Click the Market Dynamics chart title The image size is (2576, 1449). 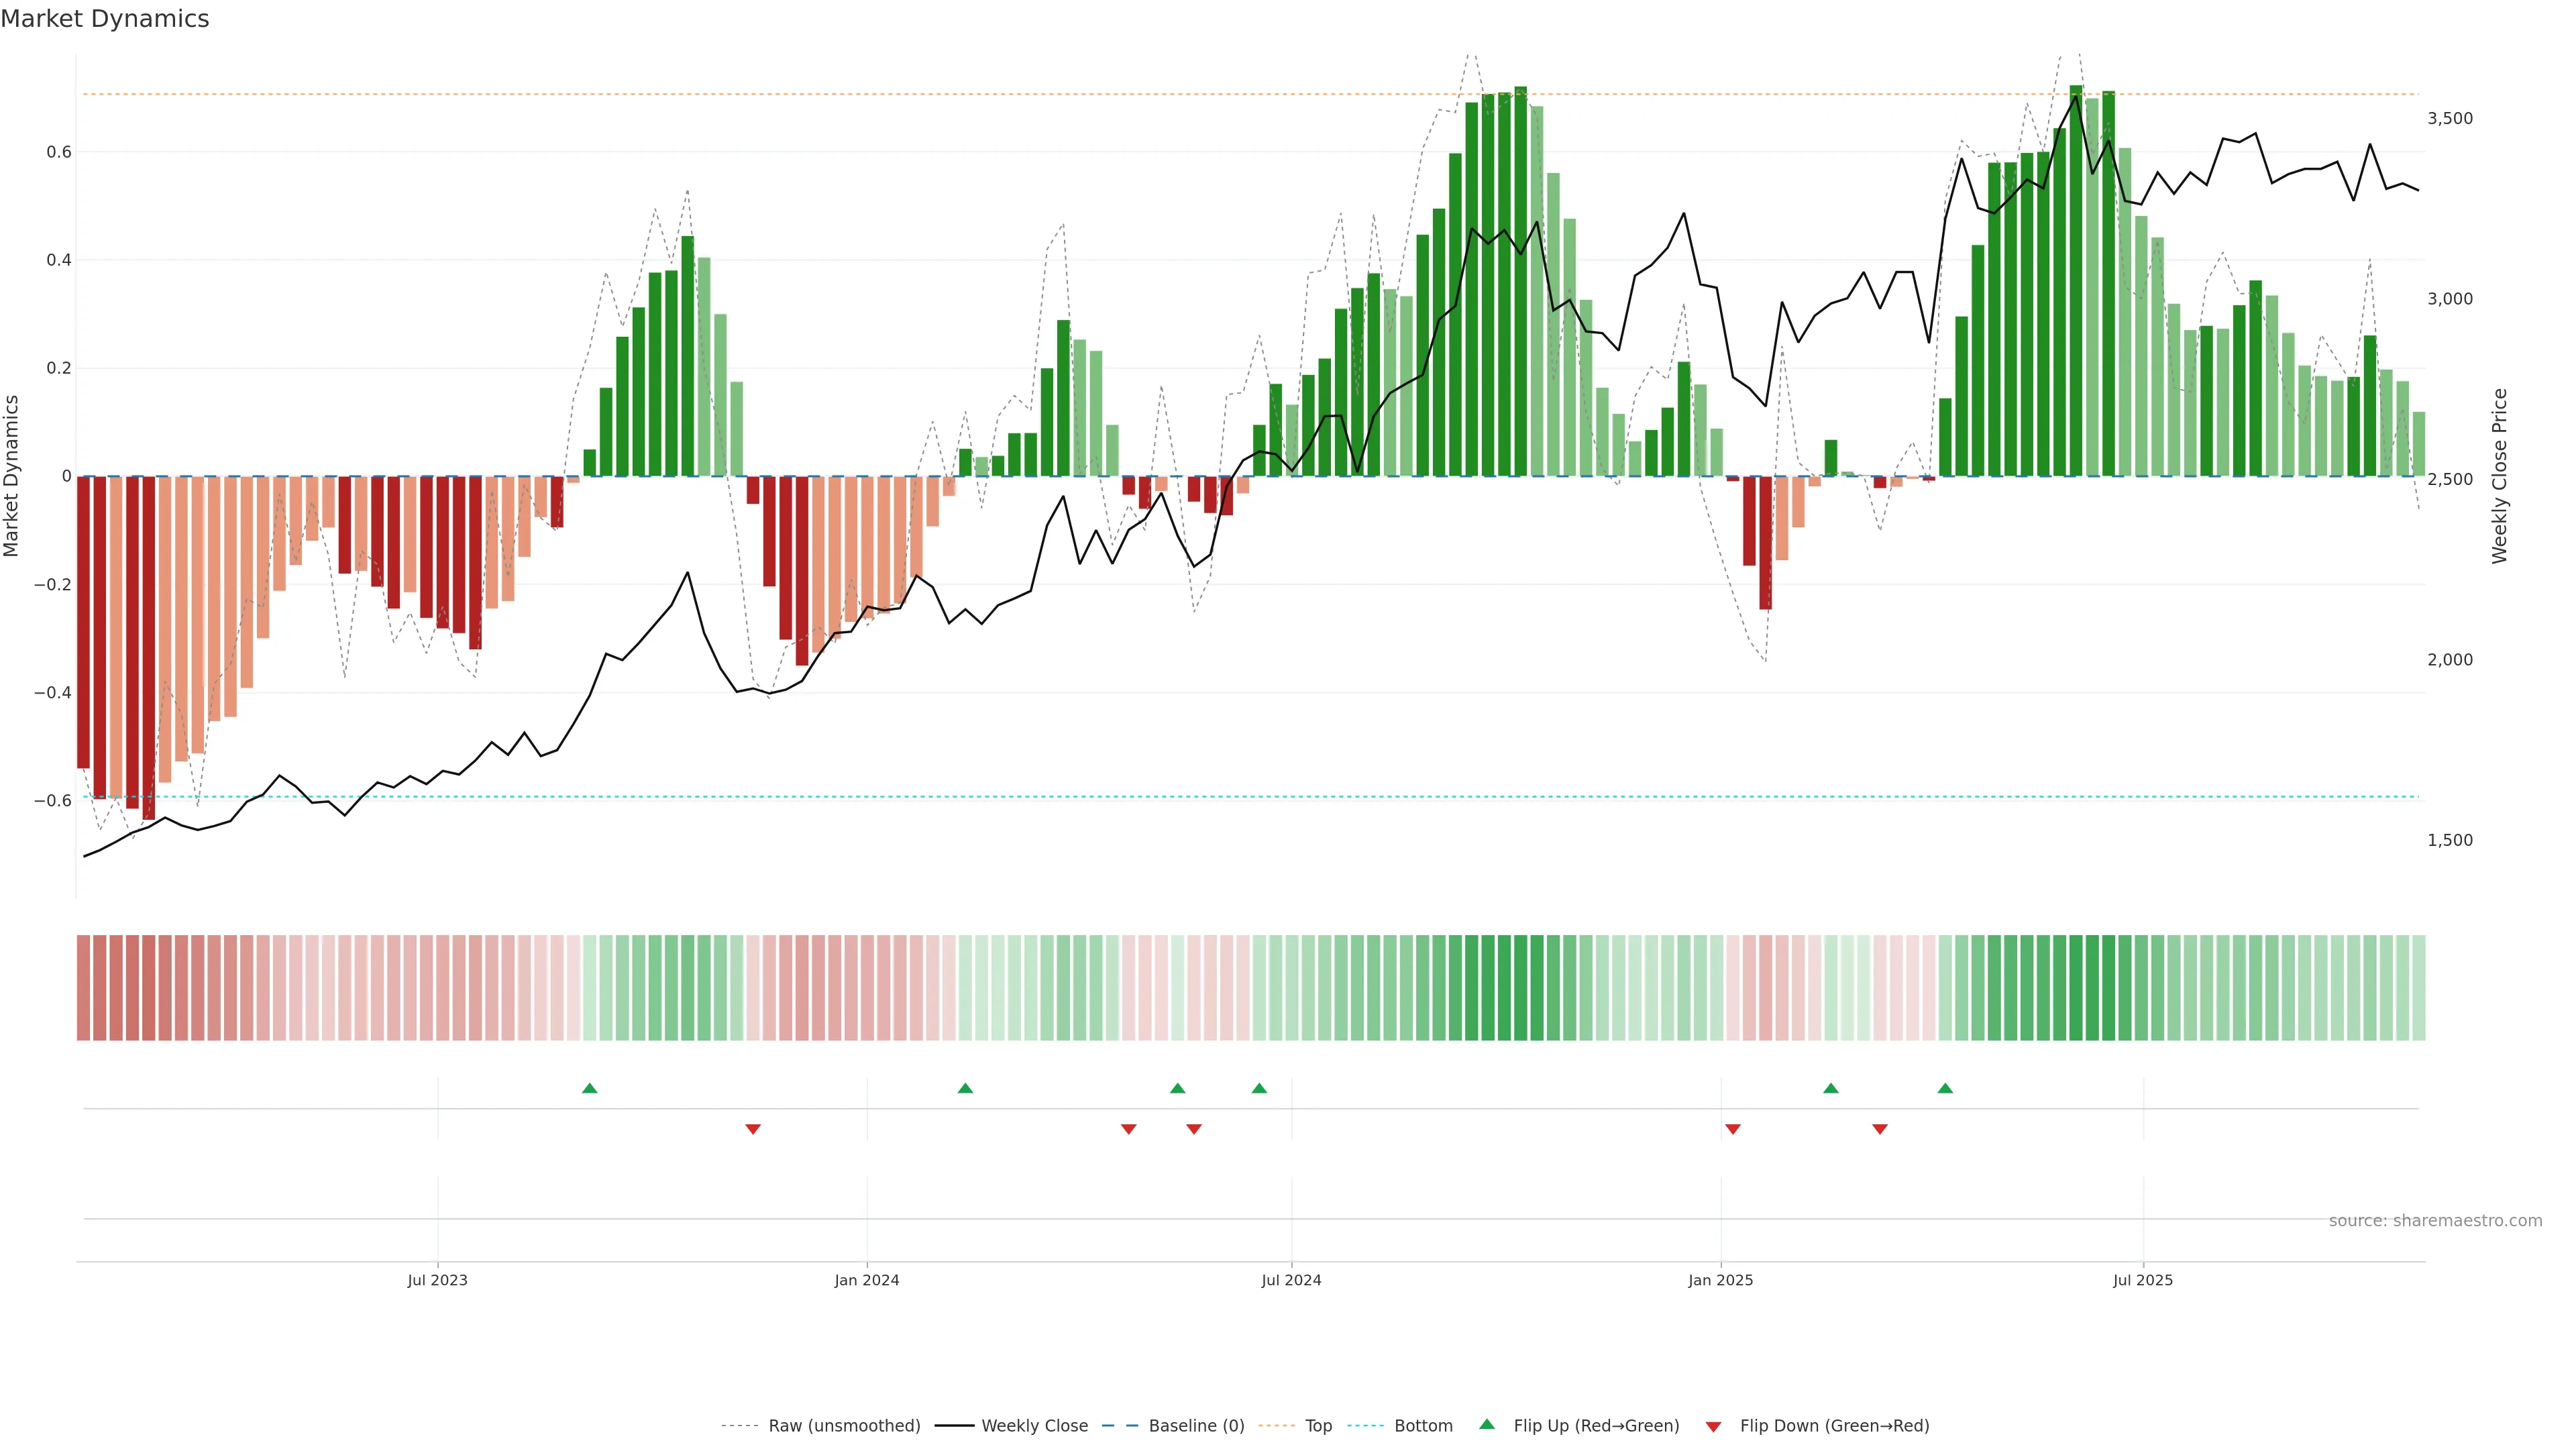coord(105,19)
